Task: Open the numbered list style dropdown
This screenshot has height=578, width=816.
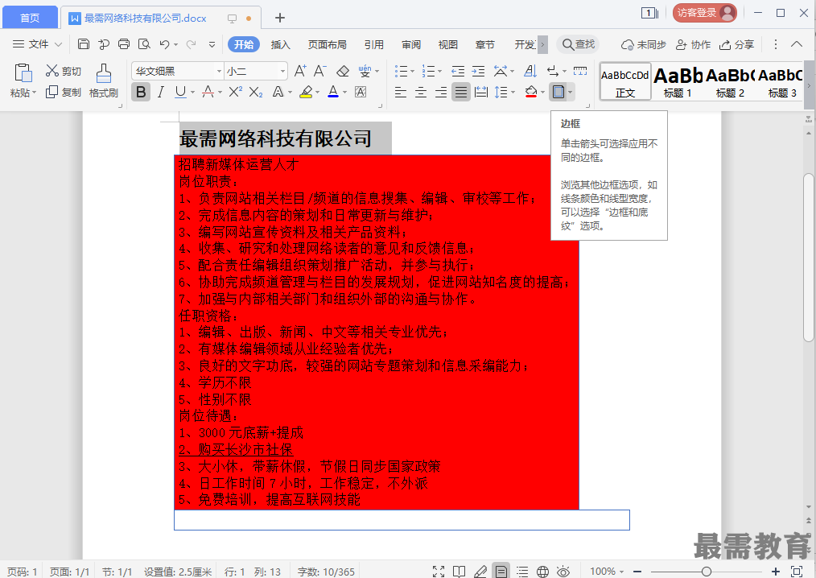Action: [439, 71]
